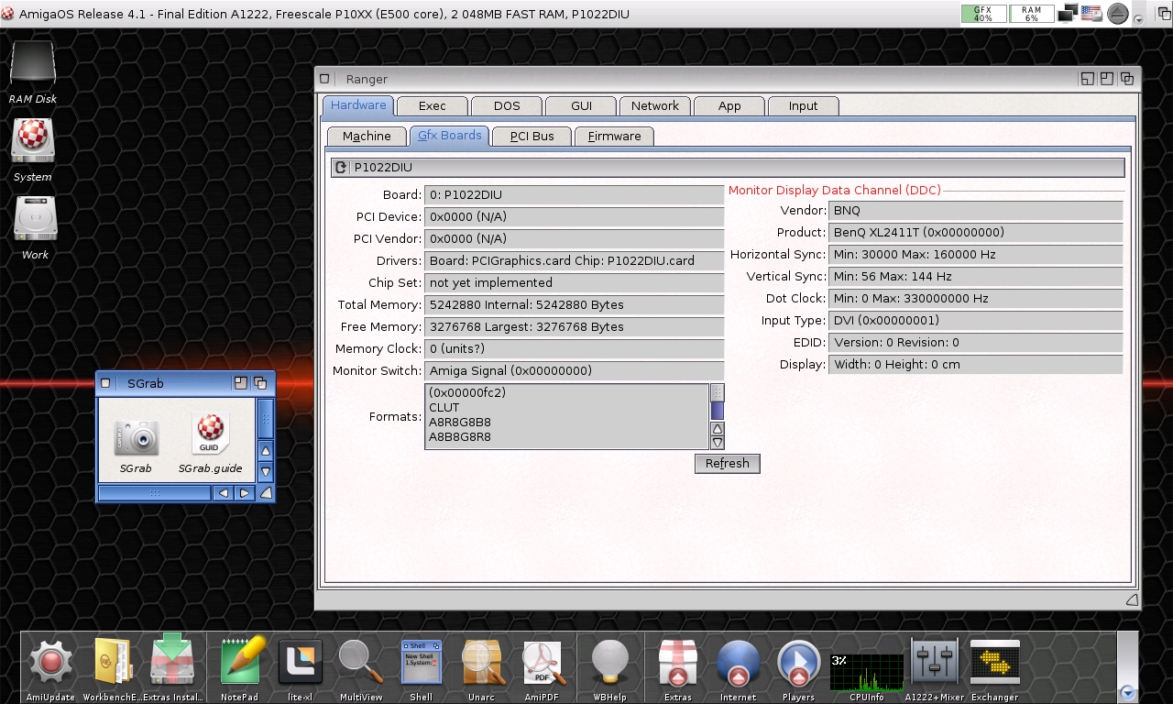Click SGrab window's scroll right arrow
Screen dimensions: 1173x704
245,493
